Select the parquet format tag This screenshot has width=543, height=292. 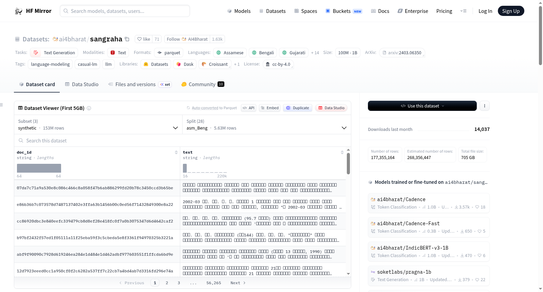[x=169, y=53]
